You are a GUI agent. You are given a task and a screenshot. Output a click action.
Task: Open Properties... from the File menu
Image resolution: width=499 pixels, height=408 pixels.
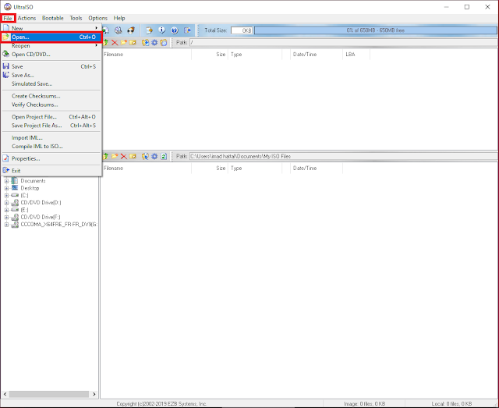(51, 158)
